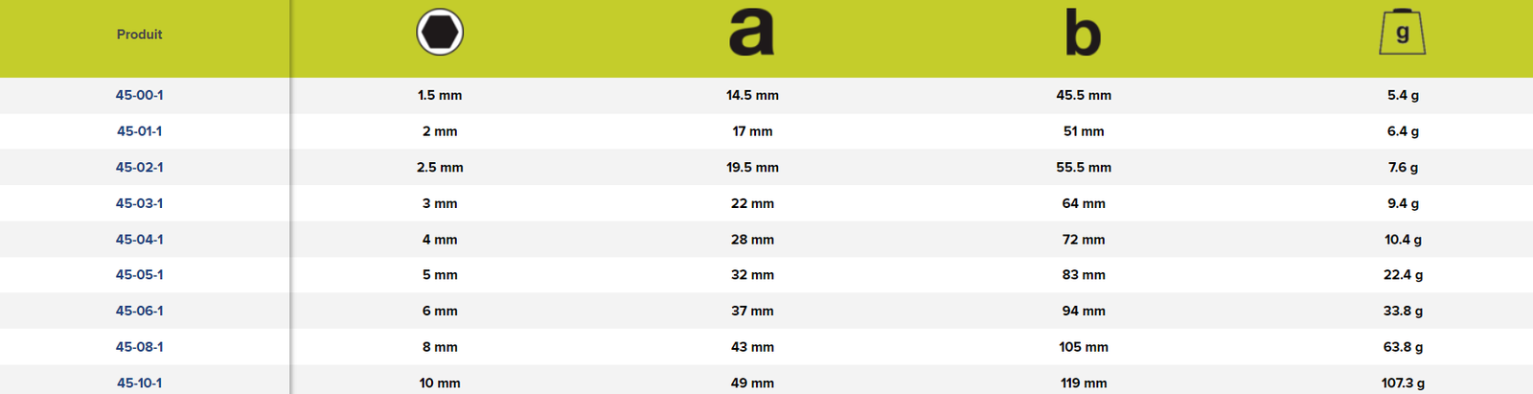1533x394 pixels.
Task: Select the 14.5 mm a-length cell
Action: pyautogui.click(x=752, y=95)
